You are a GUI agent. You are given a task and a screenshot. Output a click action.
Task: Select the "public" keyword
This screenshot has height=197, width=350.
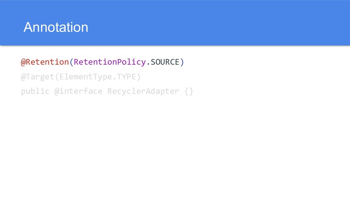click(35, 92)
